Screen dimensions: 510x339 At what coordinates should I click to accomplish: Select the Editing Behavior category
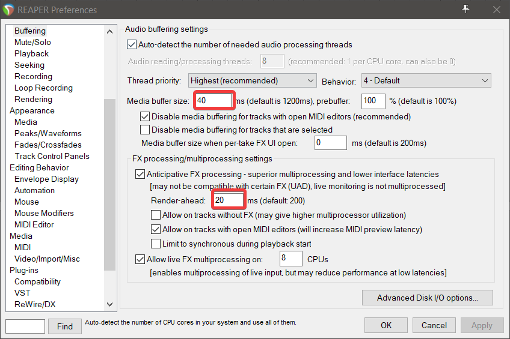tap(39, 167)
